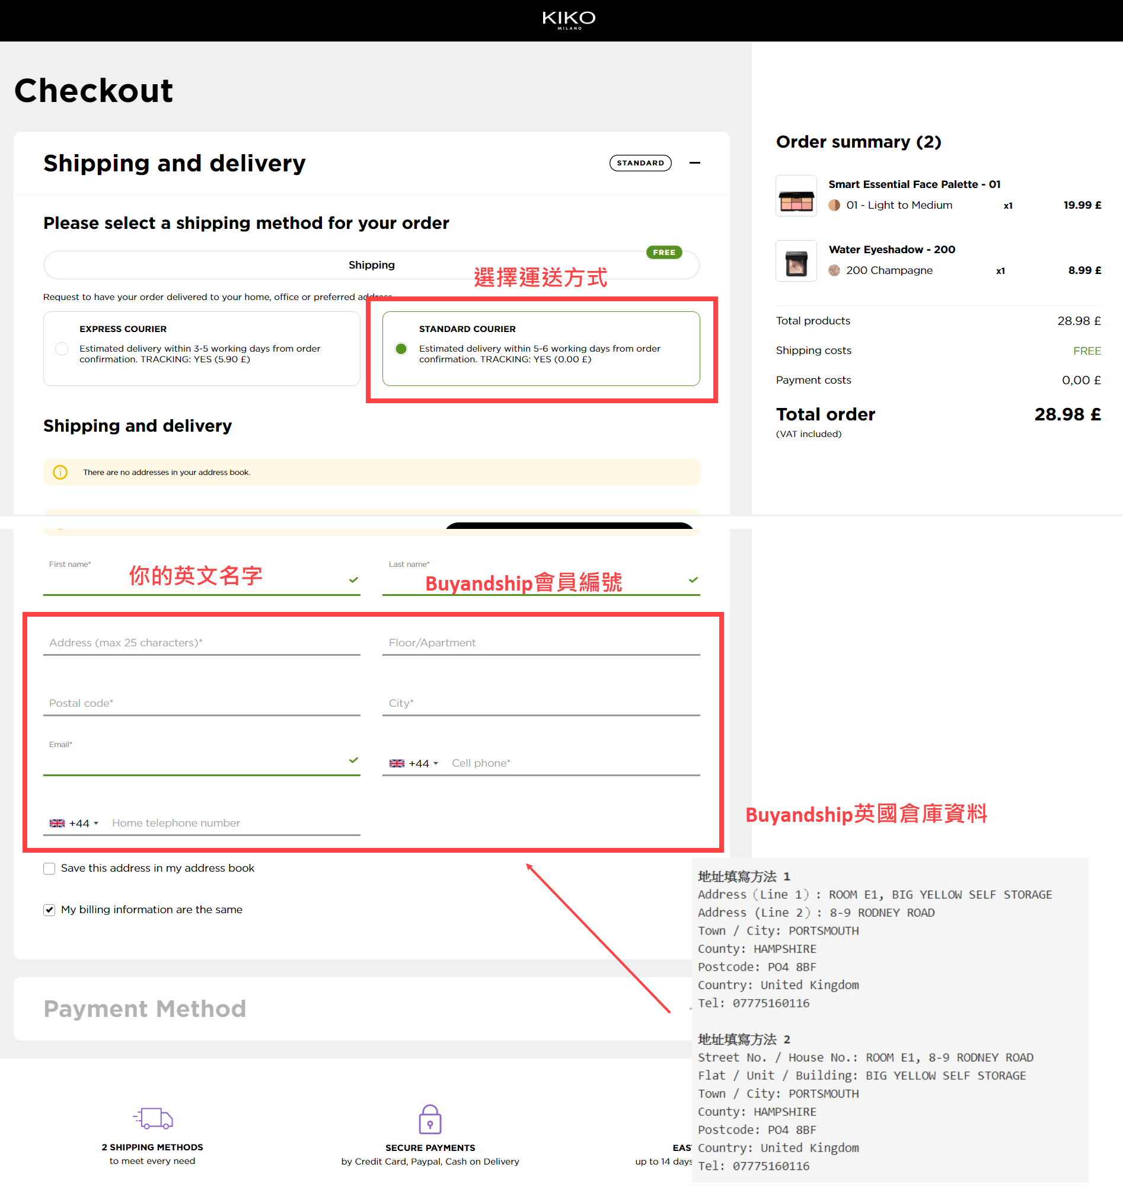
Task: Select the Express Courier radio option
Action: [x=61, y=349]
